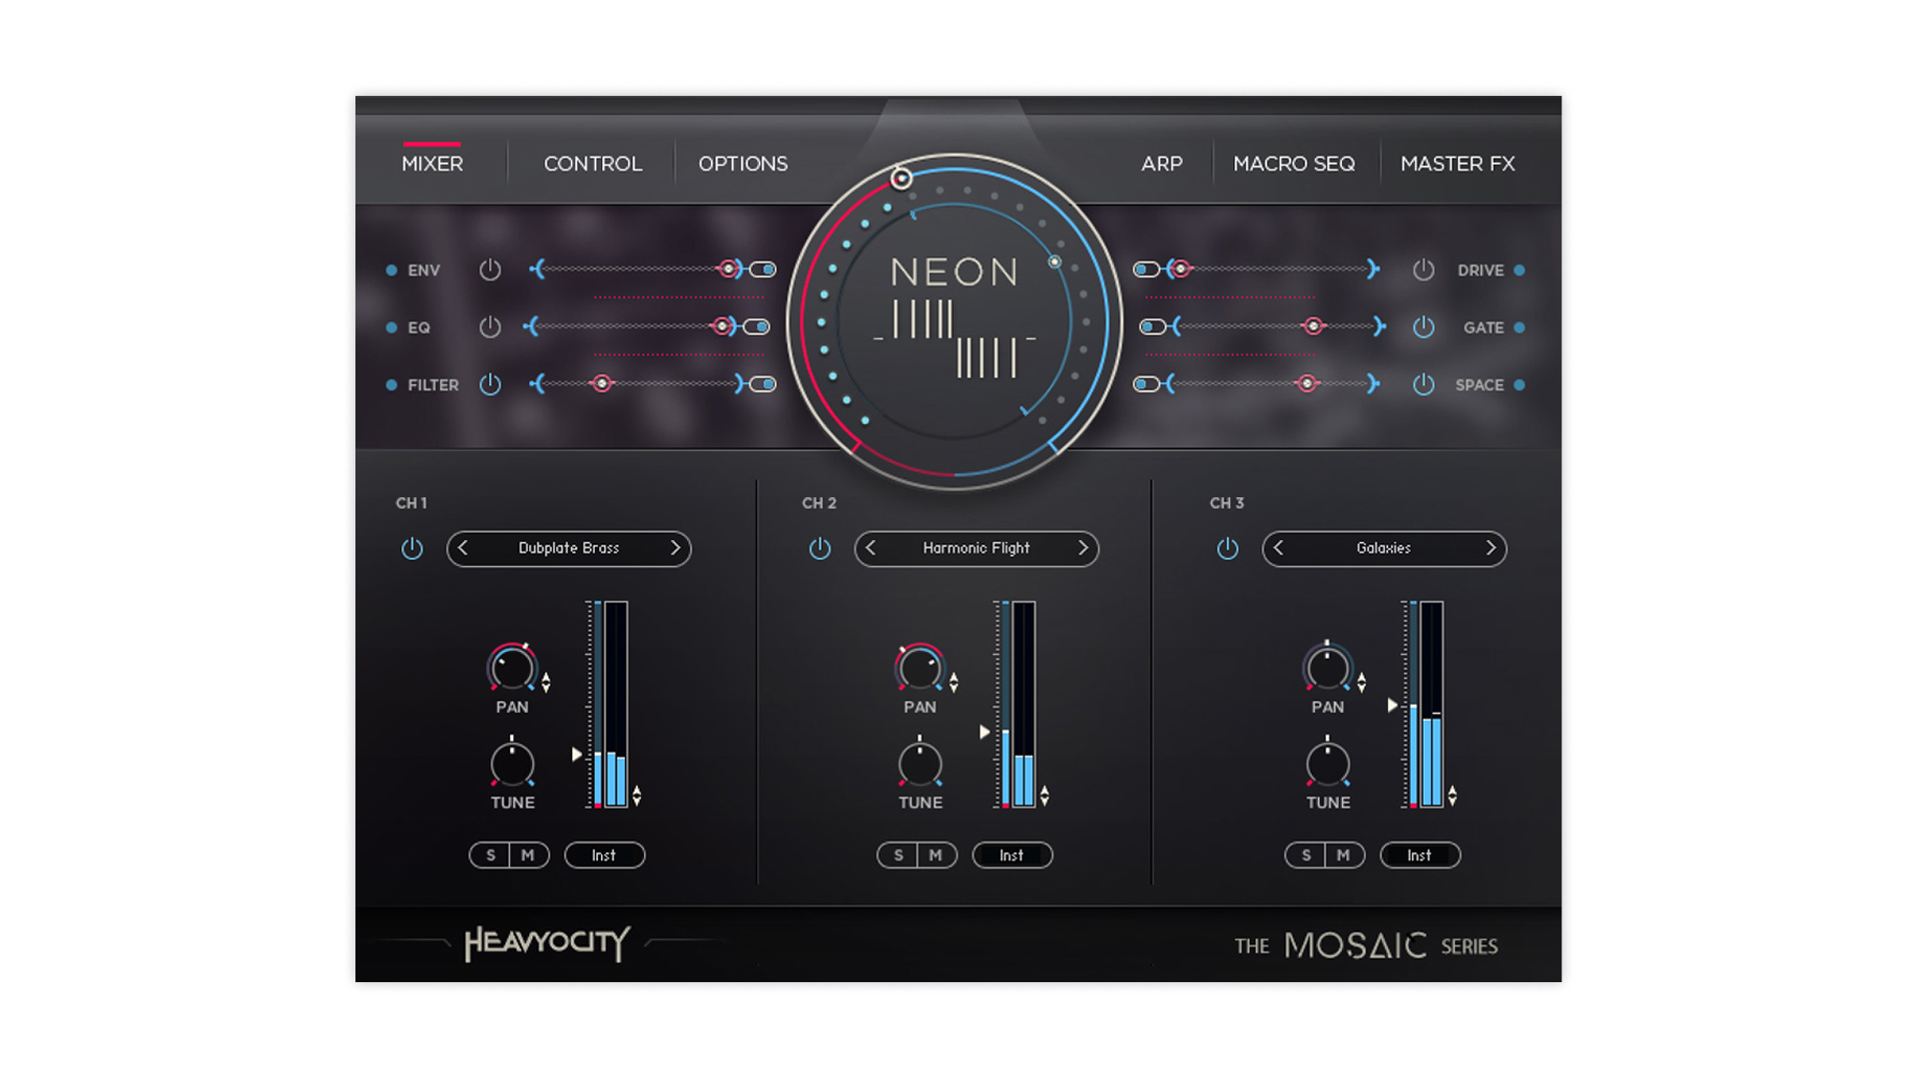Click the FILTER slider pink handle
1917x1078 pixels.
601,384
